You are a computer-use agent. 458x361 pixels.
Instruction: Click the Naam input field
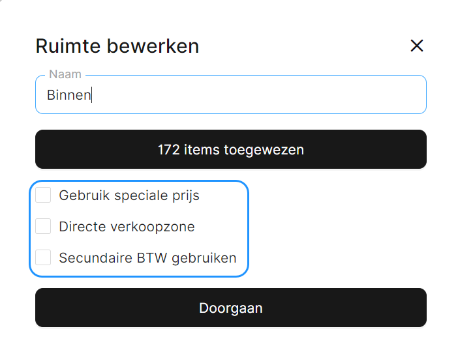[x=230, y=95]
